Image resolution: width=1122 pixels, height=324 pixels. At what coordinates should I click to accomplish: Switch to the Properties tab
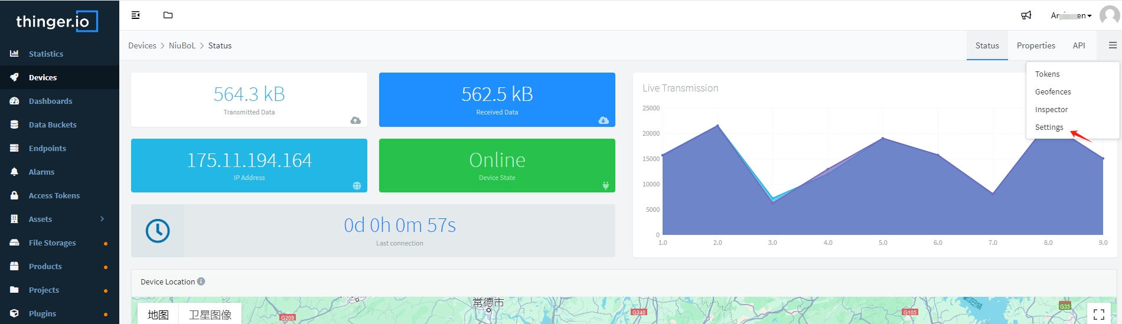pos(1036,45)
